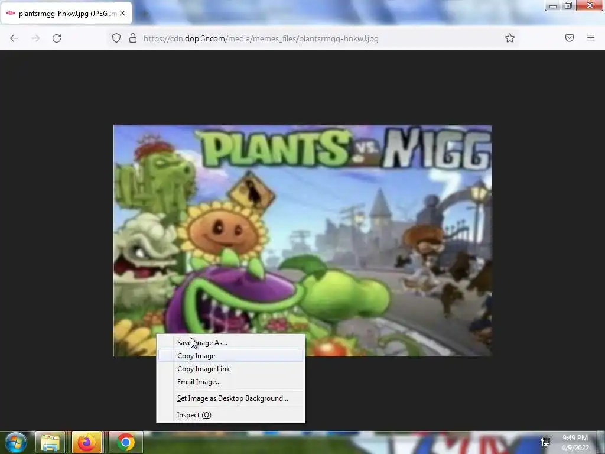
Task: Open the Firefox application menu
Action: coord(590,38)
